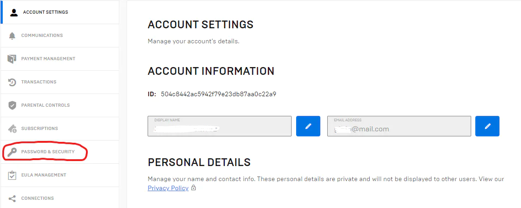Select Communications in the sidebar

click(60, 36)
